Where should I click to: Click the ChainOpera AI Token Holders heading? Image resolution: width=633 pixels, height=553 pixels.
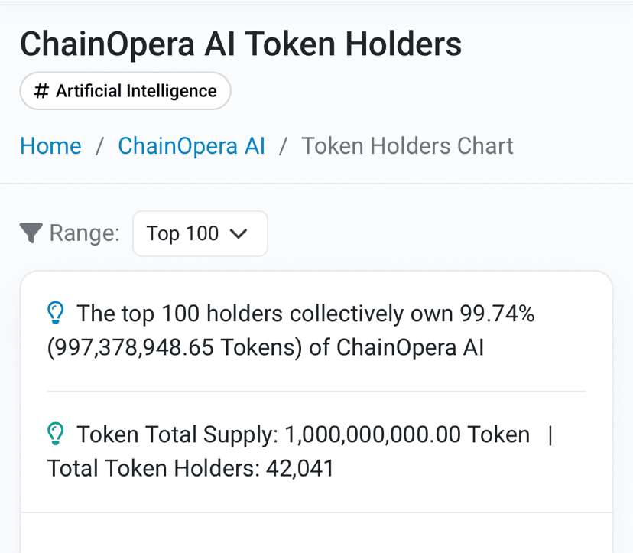point(241,44)
